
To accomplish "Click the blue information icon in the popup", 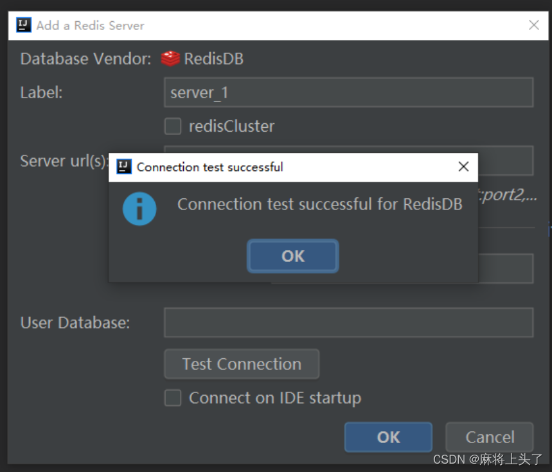I will pyautogui.click(x=139, y=209).
